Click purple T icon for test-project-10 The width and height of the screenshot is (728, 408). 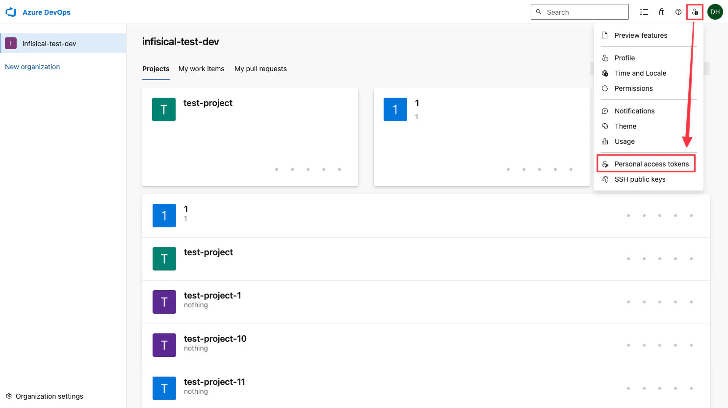[x=164, y=345]
